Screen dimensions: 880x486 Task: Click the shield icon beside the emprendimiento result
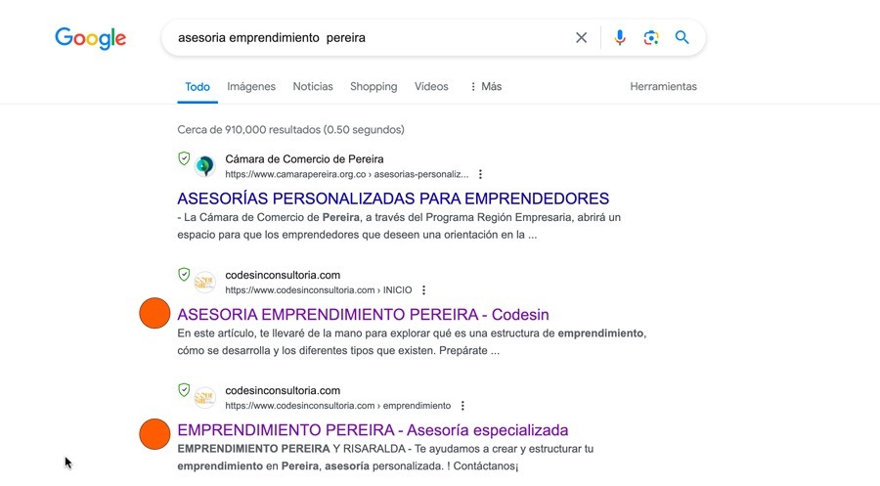click(x=184, y=390)
